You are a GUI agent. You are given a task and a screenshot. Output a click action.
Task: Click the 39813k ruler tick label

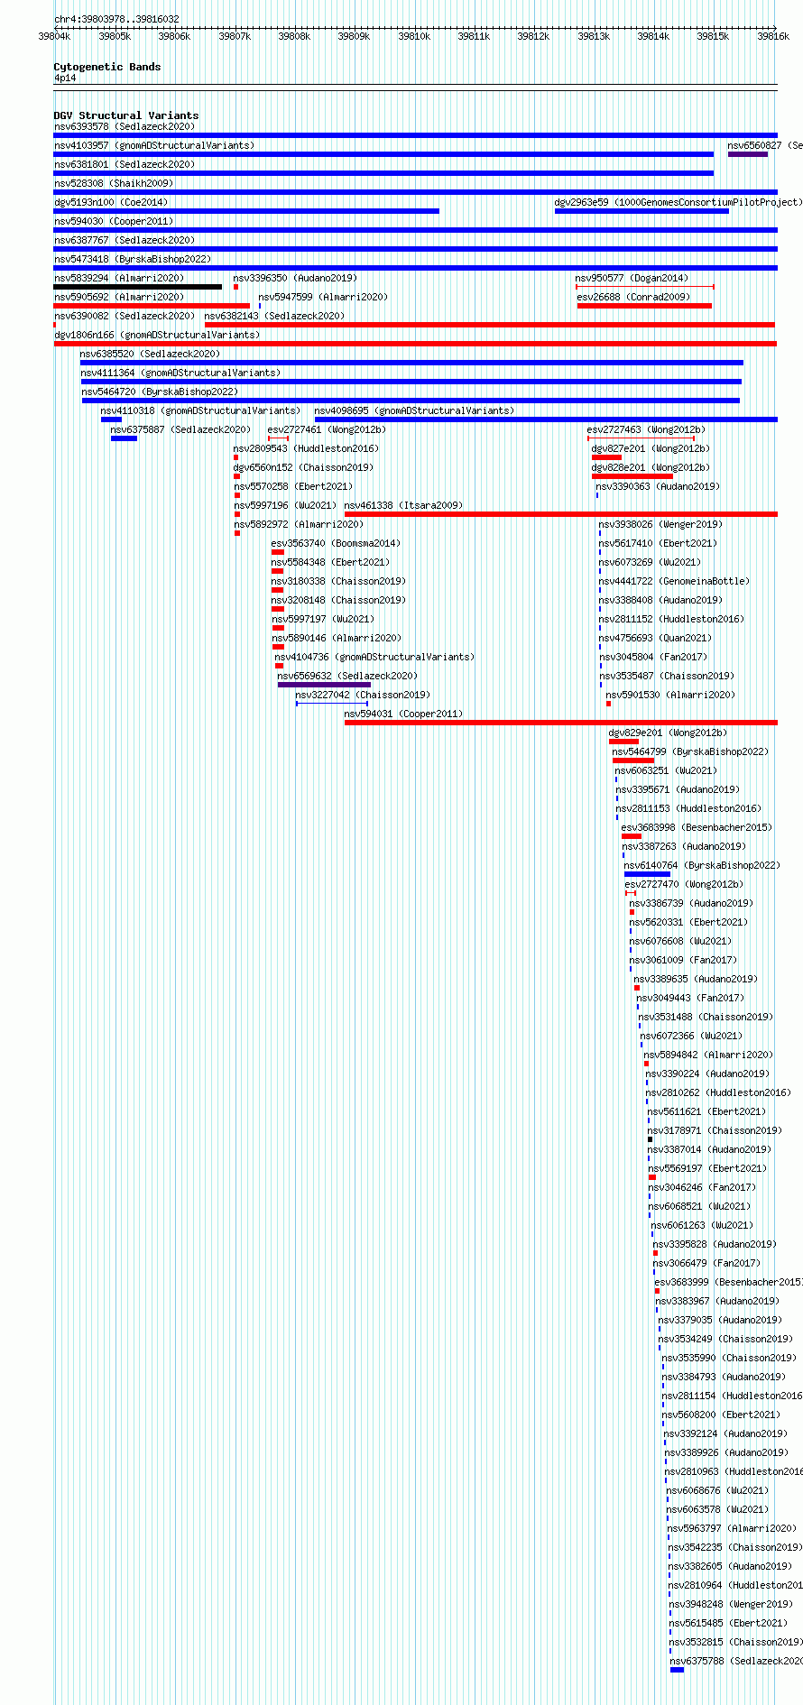tap(594, 36)
